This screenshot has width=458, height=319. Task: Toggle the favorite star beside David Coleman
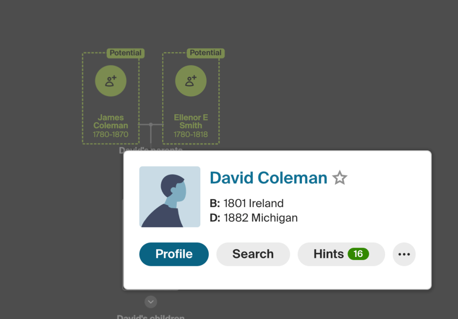[x=340, y=178]
